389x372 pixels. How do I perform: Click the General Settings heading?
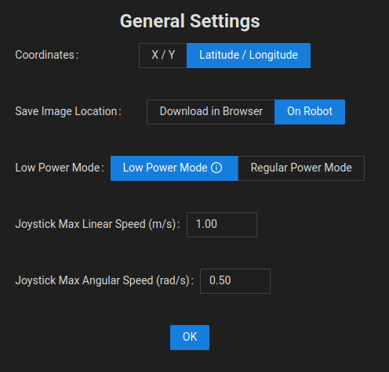(190, 21)
